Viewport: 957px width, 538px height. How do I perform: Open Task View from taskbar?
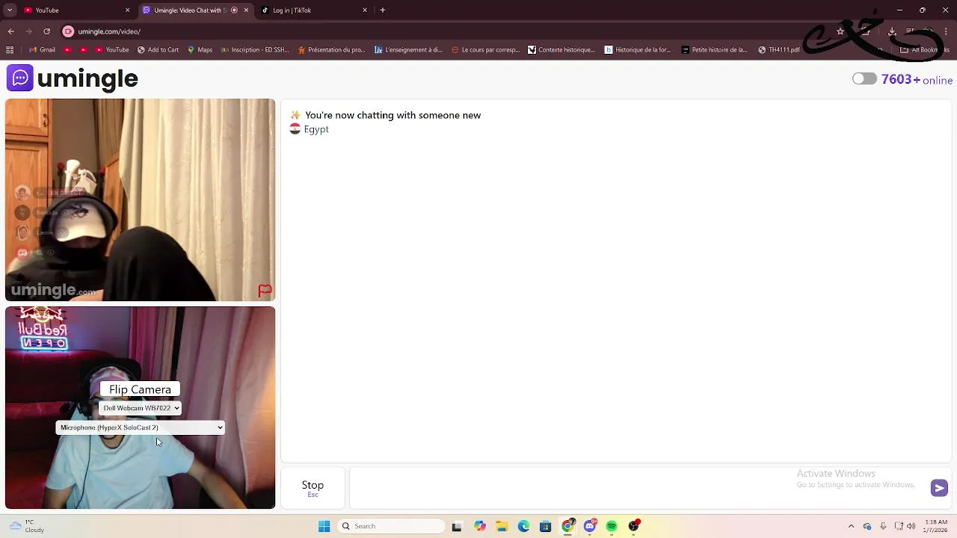pyautogui.click(x=457, y=526)
